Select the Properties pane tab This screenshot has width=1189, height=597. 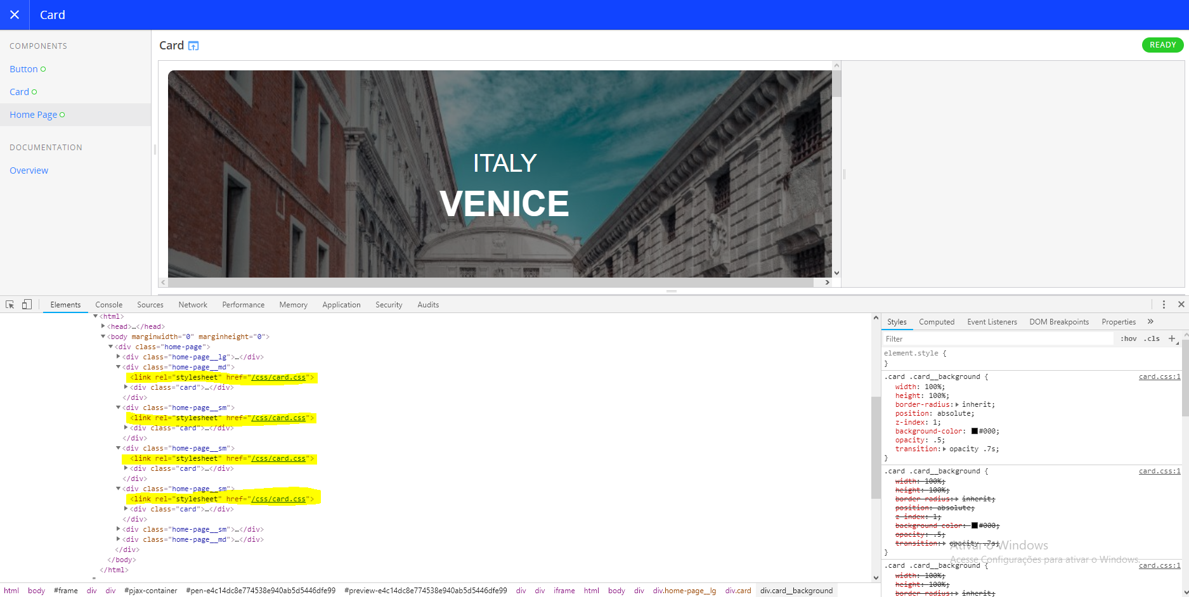1119,322
